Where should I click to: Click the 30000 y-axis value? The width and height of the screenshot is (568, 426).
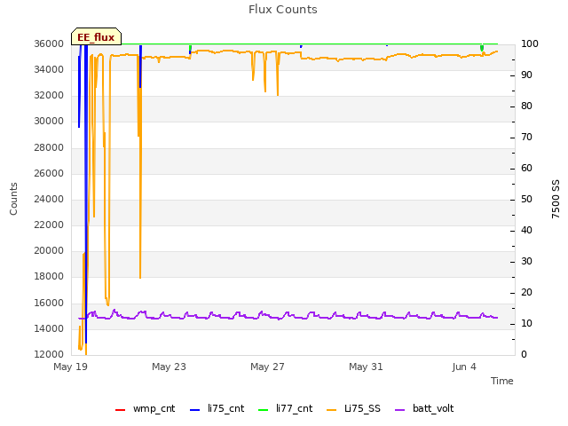(x=49, y=122)
